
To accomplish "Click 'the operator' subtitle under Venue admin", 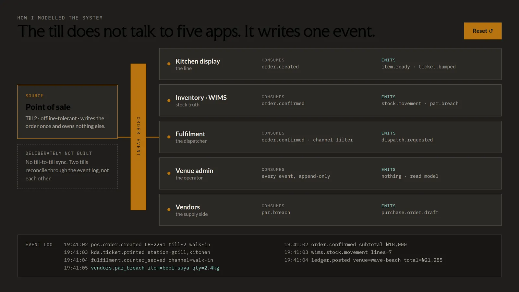I will point(189,178).
